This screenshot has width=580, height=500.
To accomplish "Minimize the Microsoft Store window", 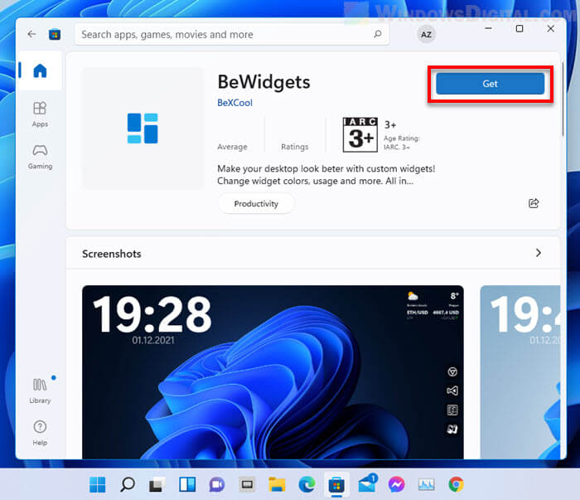I will click(488, 28).
